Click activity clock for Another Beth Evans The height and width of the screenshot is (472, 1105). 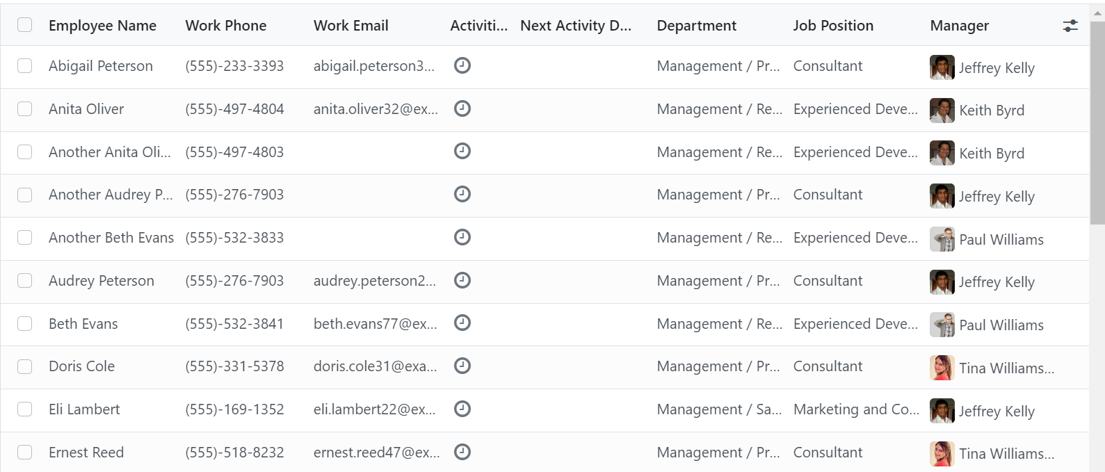462,237
